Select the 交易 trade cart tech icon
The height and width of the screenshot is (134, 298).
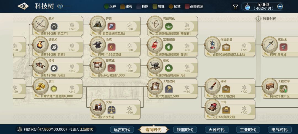[98, 107]
